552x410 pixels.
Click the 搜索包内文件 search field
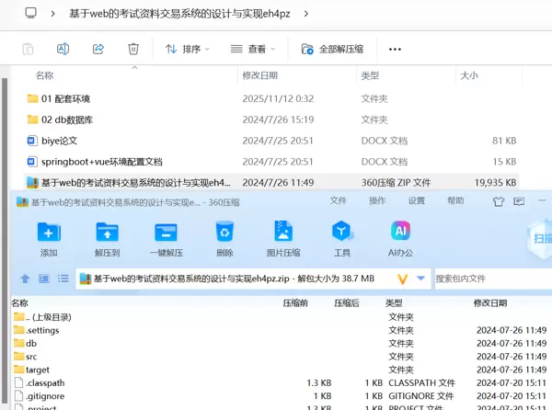pyautogui.click(x=488, y=279)
